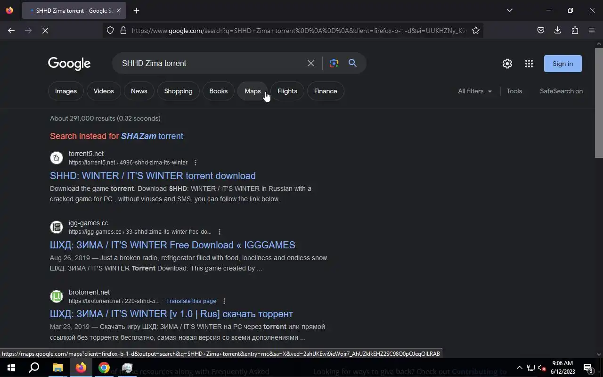The height and width of the screenshot is (377, 603).
Task: Click the torrent5.net URL breadcrumb text
Action: point(128,163)
